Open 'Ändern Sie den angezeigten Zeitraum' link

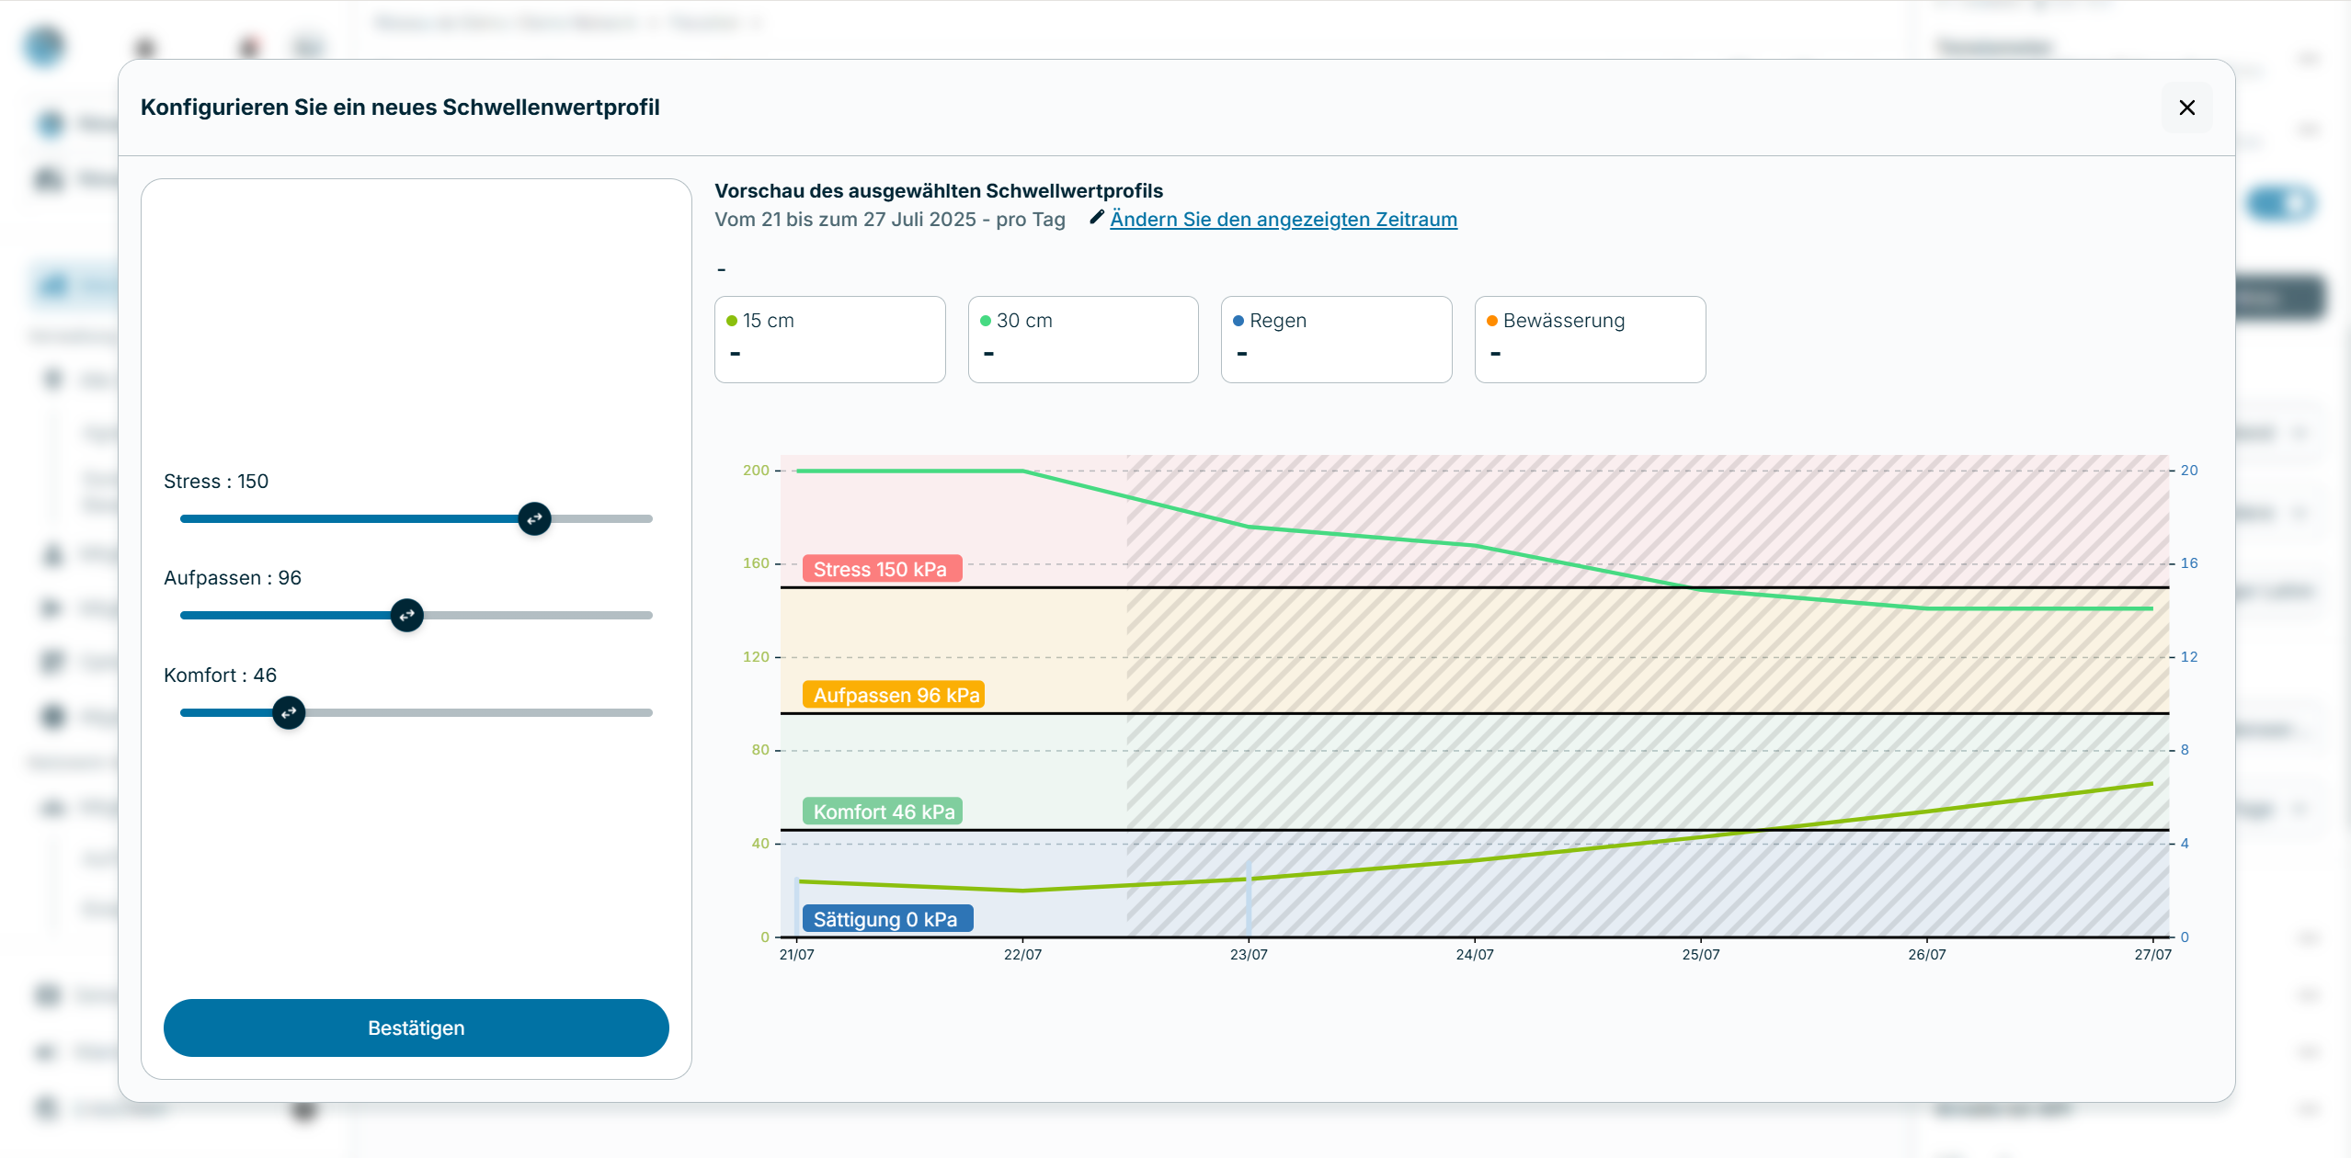click(x=1283, y=219)
